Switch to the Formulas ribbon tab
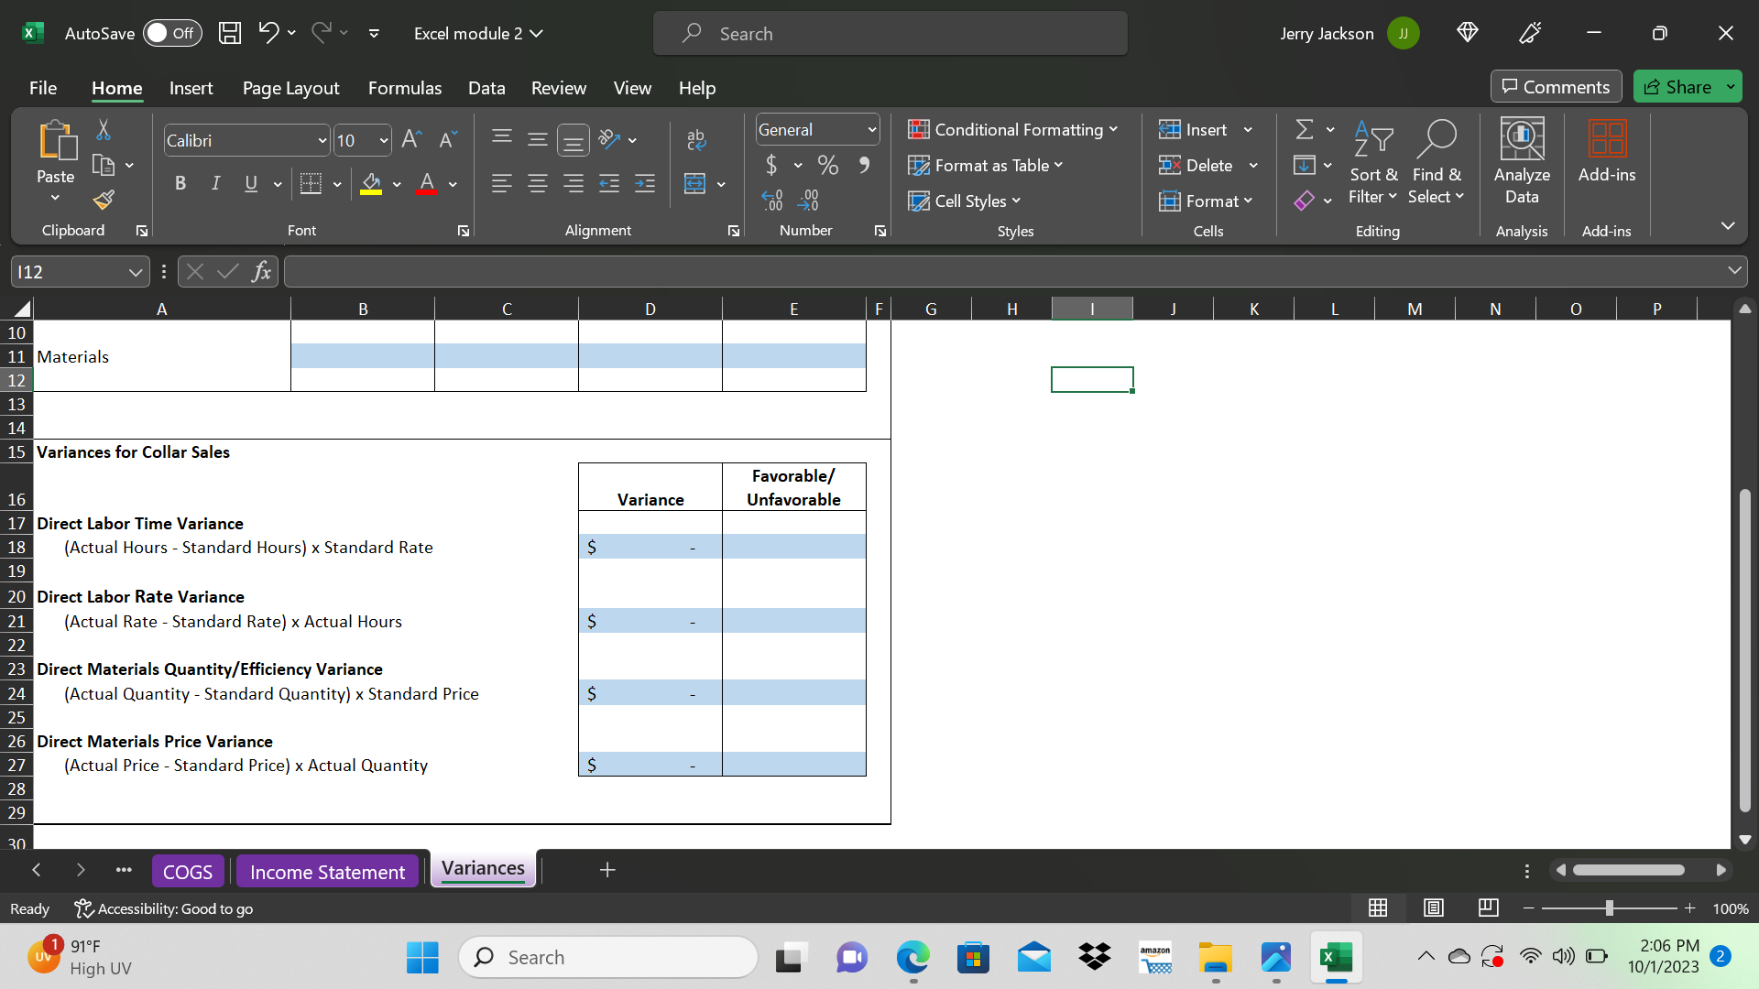1759x989 pixels. click(404, 88)
